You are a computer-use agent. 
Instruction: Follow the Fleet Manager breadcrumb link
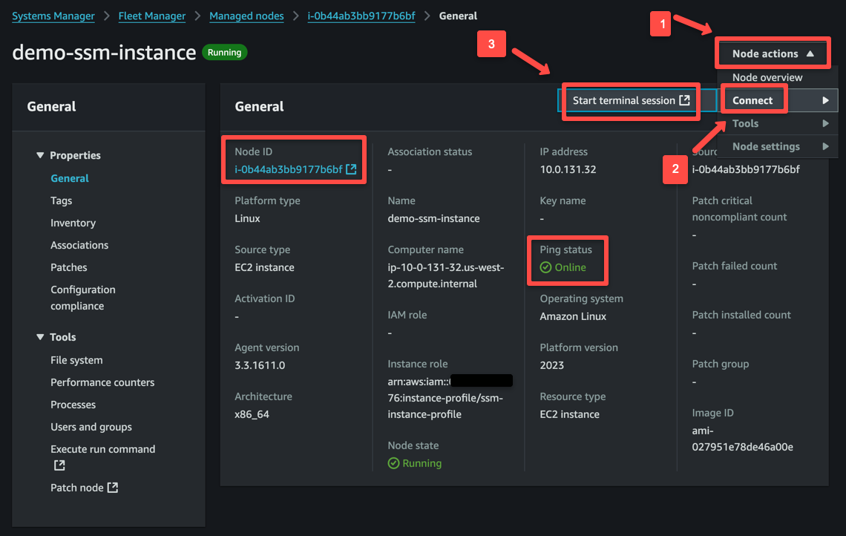[151, 16]
